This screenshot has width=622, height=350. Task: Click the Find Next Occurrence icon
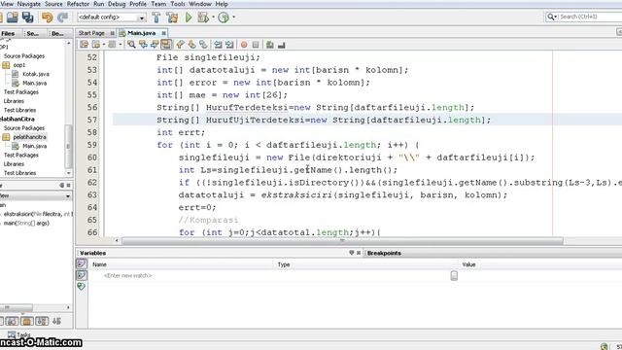pos(155,45)
